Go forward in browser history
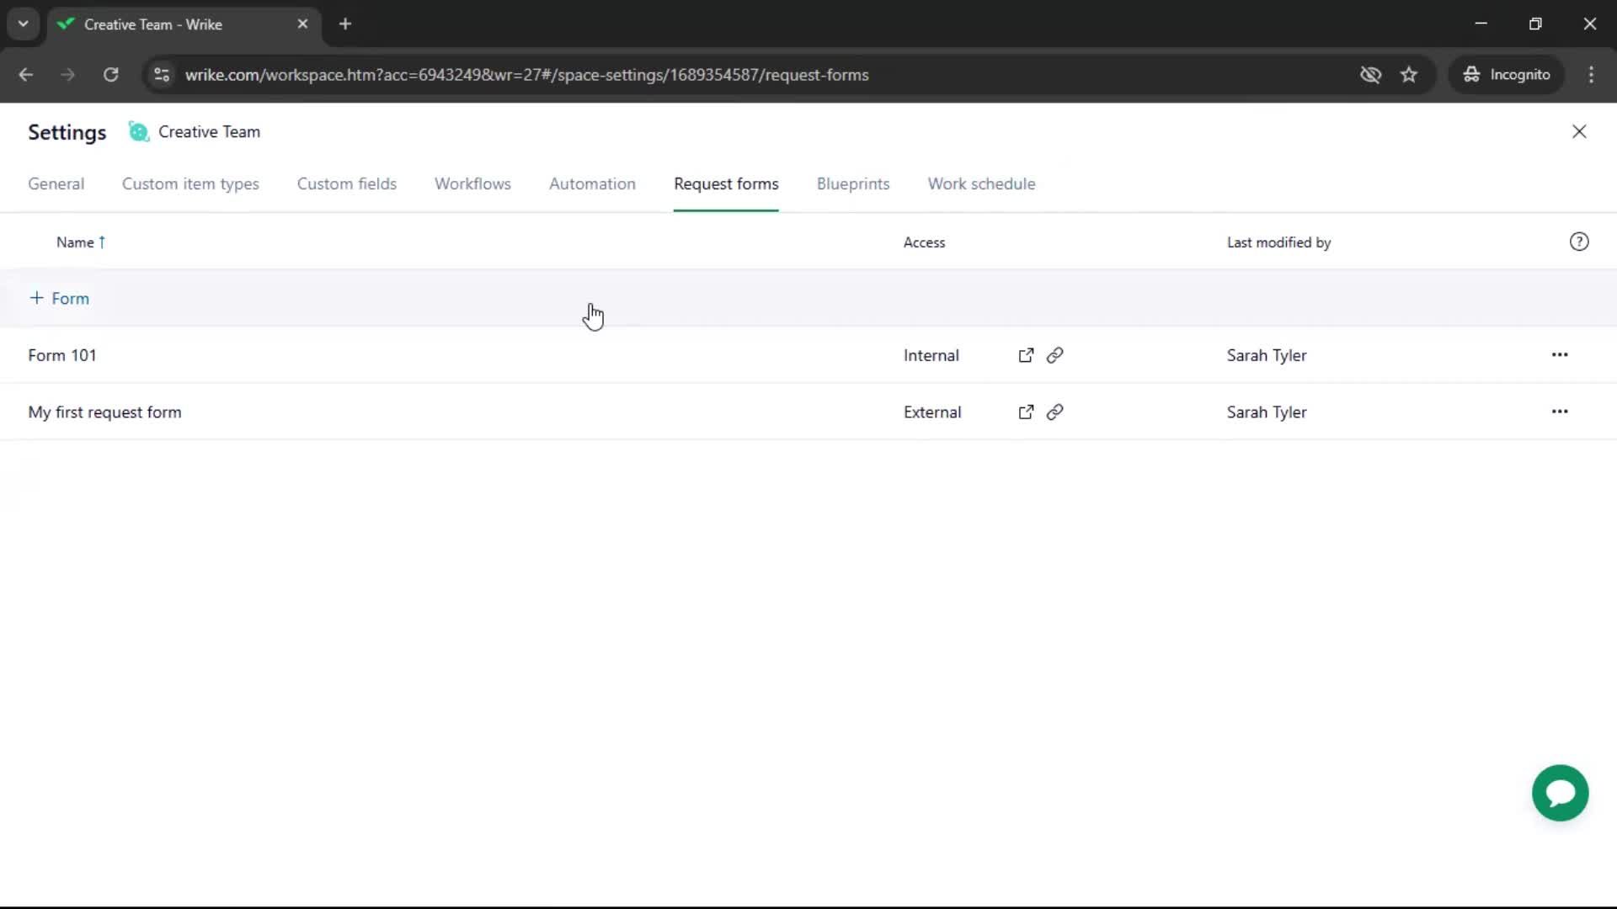The width and height of the screenshot is (1617, 909). (68, 75)
